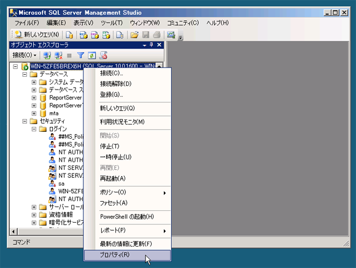Click the print icon in toolbar

pyautogui.click(x=157, y=35)
